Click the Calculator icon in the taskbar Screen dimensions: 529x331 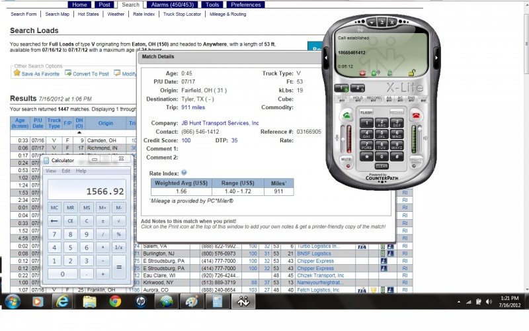218,302
